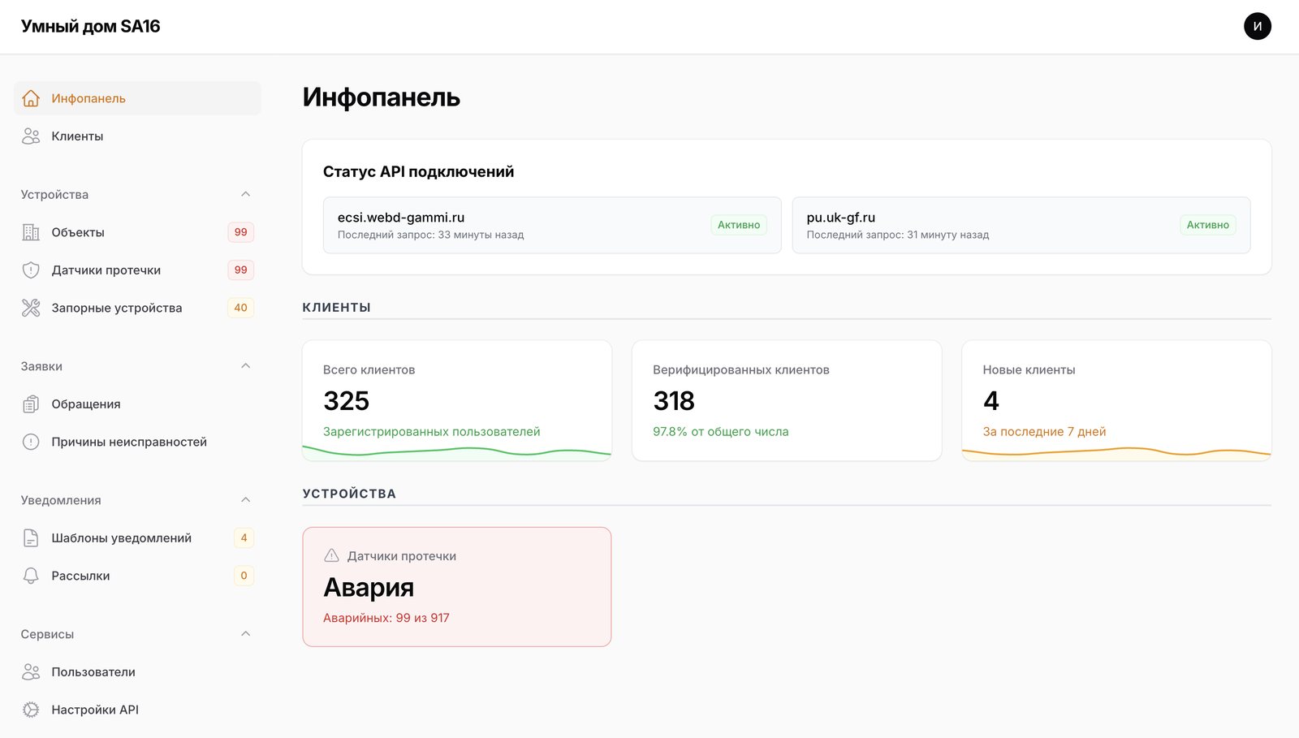Open the Всего клиентов card
Viewport: 1299px width, 738px height.
coord(457,401)
